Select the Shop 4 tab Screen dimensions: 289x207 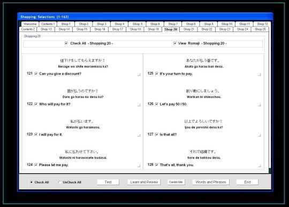(x=119, y=24)
